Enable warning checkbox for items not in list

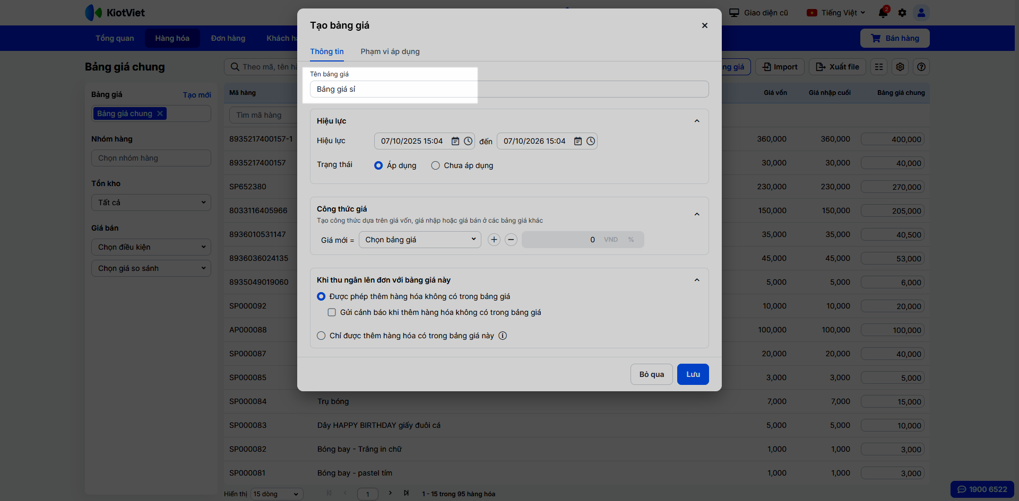(332, 312)
